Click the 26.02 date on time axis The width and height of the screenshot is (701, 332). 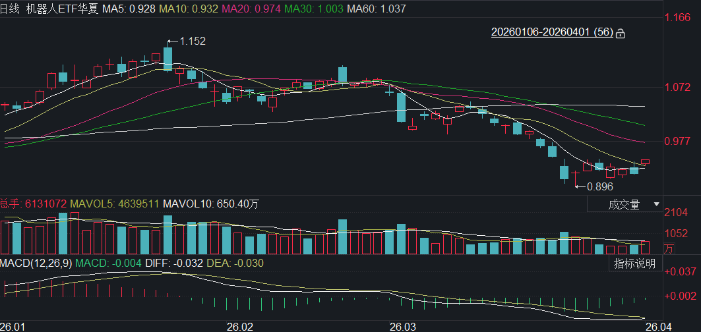[240, 327]
